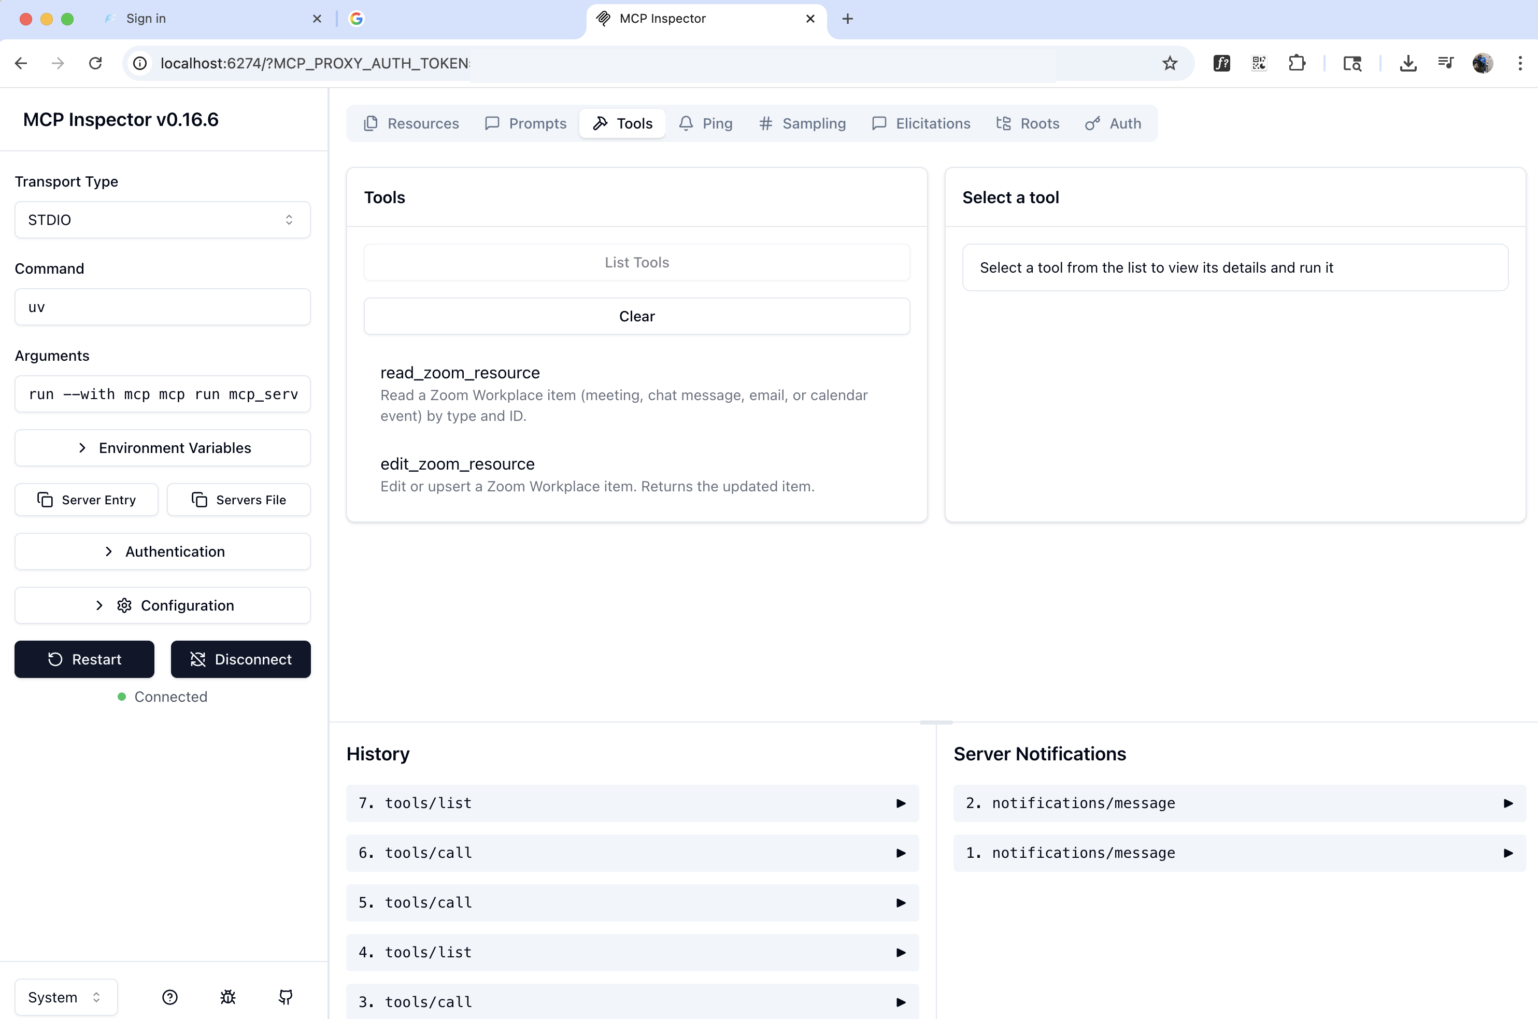Click the browser reload icon
This screenshot has width=1538, height=1019.
point(95,63)
